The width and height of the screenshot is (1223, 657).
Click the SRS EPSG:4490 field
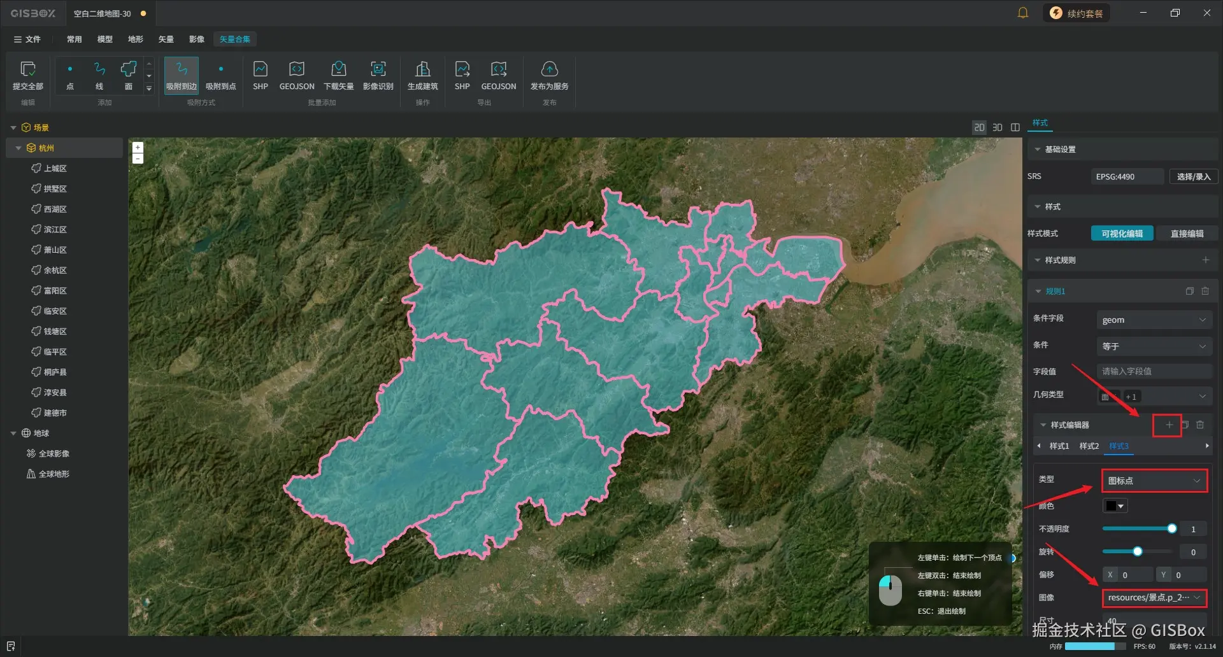tap(1127, 176)
